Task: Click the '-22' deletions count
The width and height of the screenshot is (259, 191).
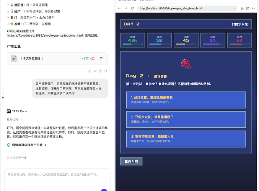Action: coord(92,58)
